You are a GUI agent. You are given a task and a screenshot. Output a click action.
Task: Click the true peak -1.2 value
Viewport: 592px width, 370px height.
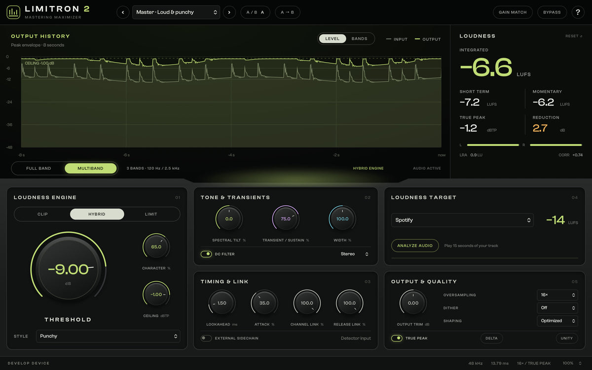[468, 128]
